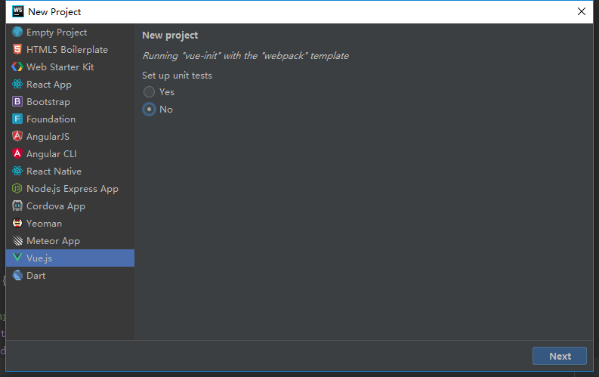Choose the Node.js Express App icon
Viewport: 599px width, 377px height.
coord(17,188)
